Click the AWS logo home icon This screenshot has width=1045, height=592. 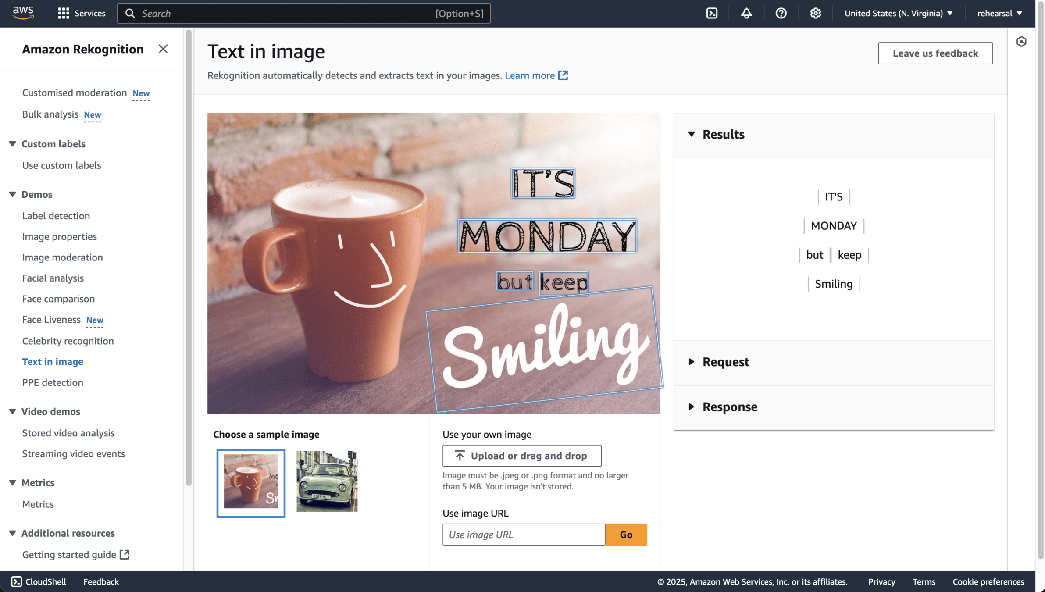coord(23,13)
